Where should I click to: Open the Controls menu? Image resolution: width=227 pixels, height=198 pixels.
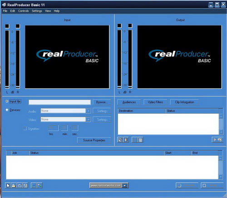coord(23,11)
